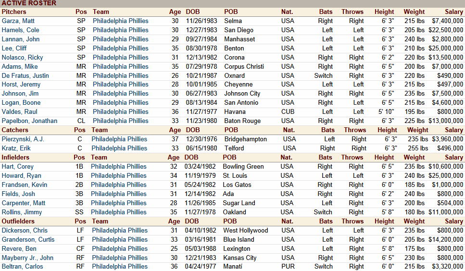Click Ben Revere weight 175 lbs
The image size is (465, 271).
(415, 249)
